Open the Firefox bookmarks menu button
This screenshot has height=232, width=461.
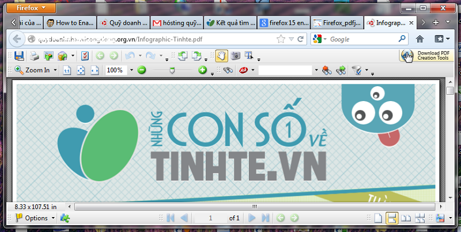[441, 39]
